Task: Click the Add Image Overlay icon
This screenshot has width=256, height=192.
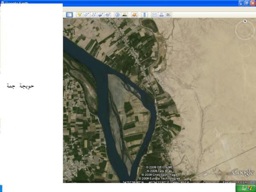Action: coord(101,15)
